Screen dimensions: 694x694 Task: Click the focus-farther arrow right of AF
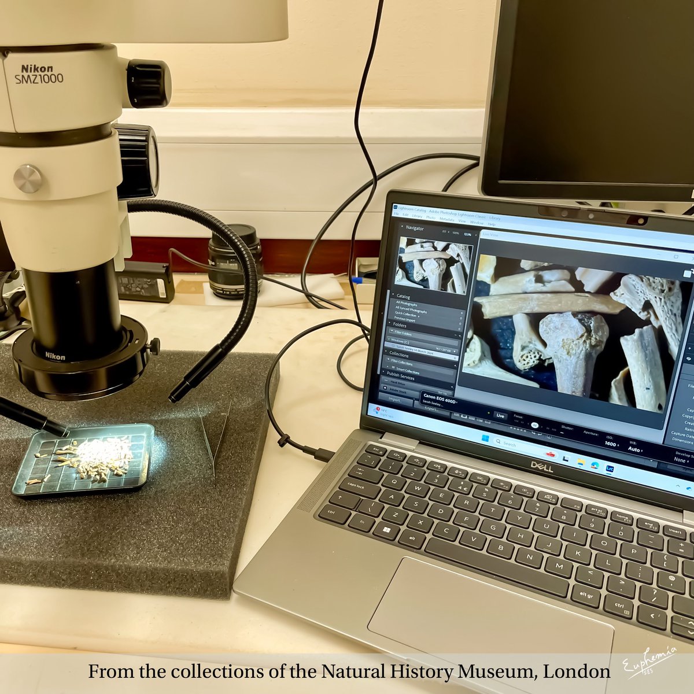point(542,426)
